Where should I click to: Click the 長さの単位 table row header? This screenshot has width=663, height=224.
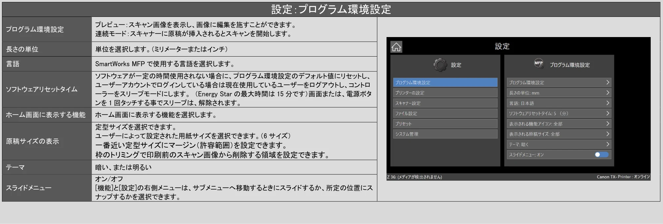pyautogui.click(x=22, y=49)
